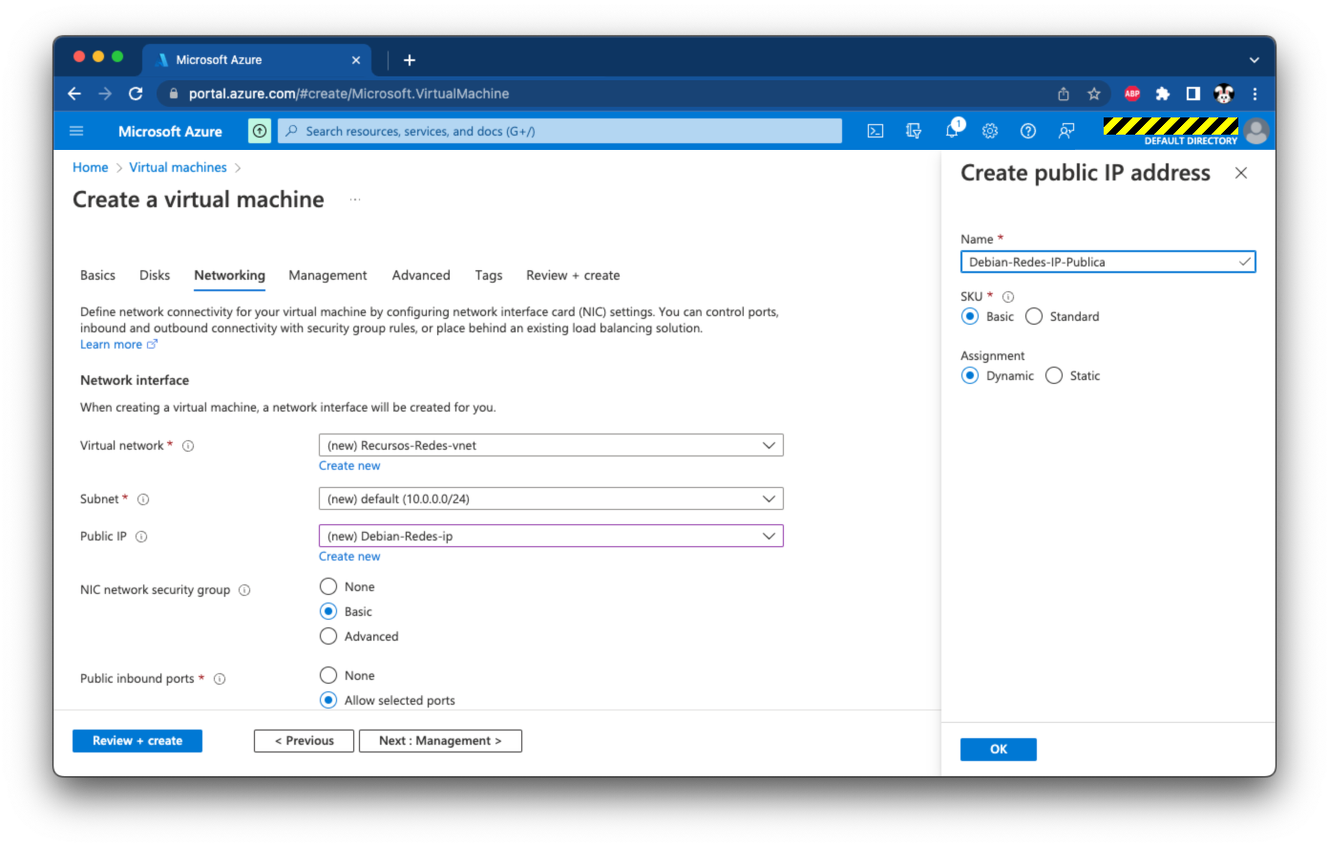Select Static assignment option
Screen dimensions: 1329x847
[1054, 376]
